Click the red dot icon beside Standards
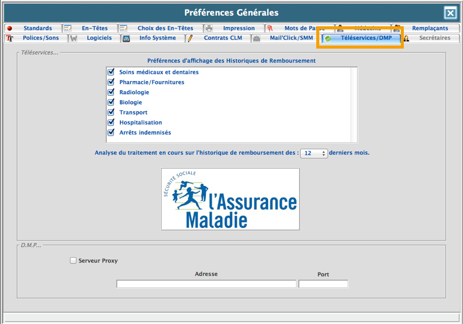The image size is (463, 324). tap(10, 28)
